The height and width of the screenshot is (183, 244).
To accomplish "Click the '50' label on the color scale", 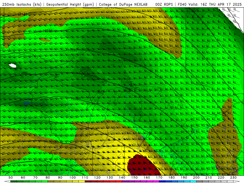I will [x=11, y=178].
